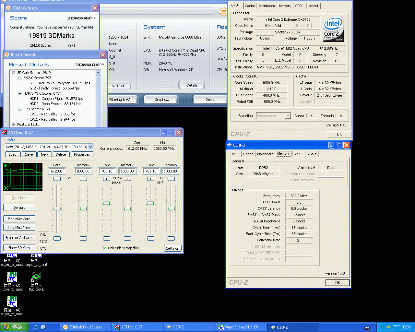Click the 2D Core clock slider handle
The height and width of the screenshot is (332, 415).
point(57,208)
